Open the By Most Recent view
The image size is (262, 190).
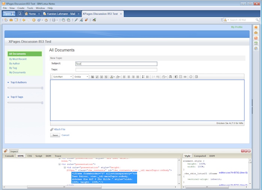(18, 59)
